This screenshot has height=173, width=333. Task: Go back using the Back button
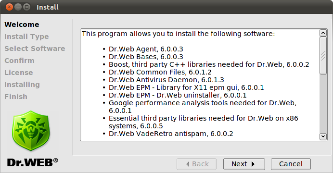tap(196, 164)
